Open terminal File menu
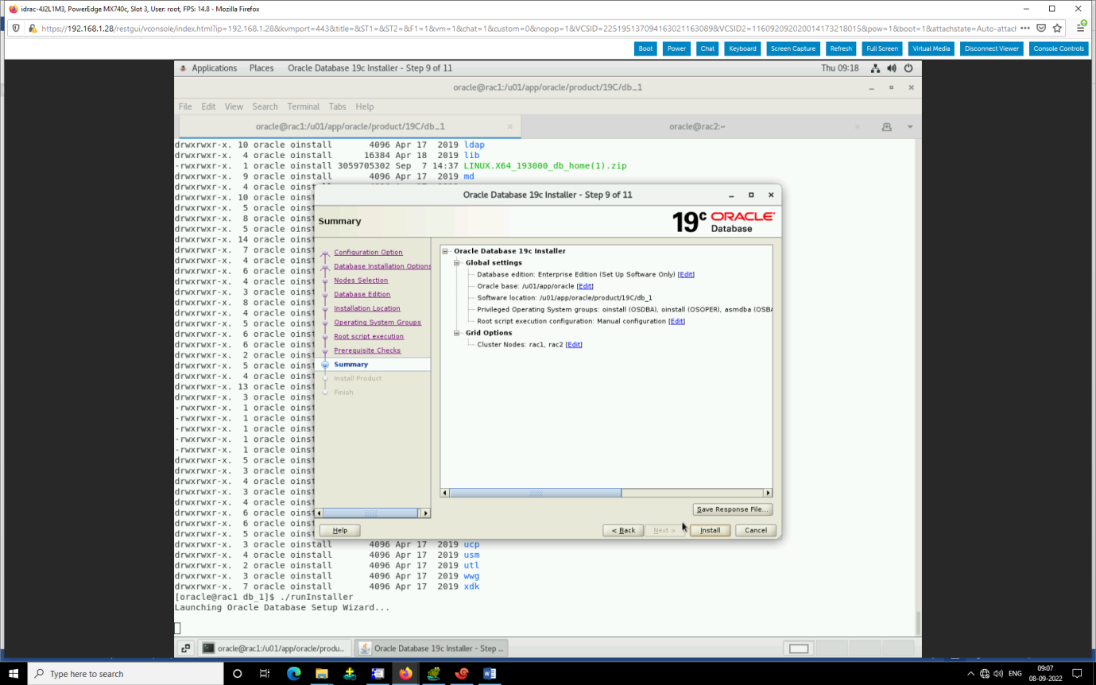This screenshot has height=685, width=1096. (x=185, y=106)
